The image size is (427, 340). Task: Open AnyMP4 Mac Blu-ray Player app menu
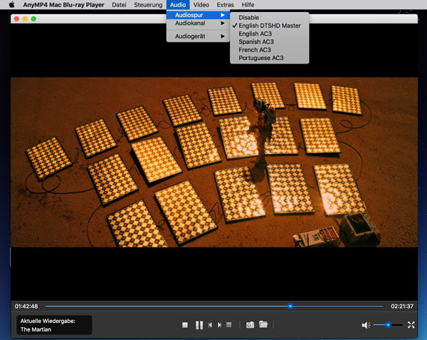63,5
